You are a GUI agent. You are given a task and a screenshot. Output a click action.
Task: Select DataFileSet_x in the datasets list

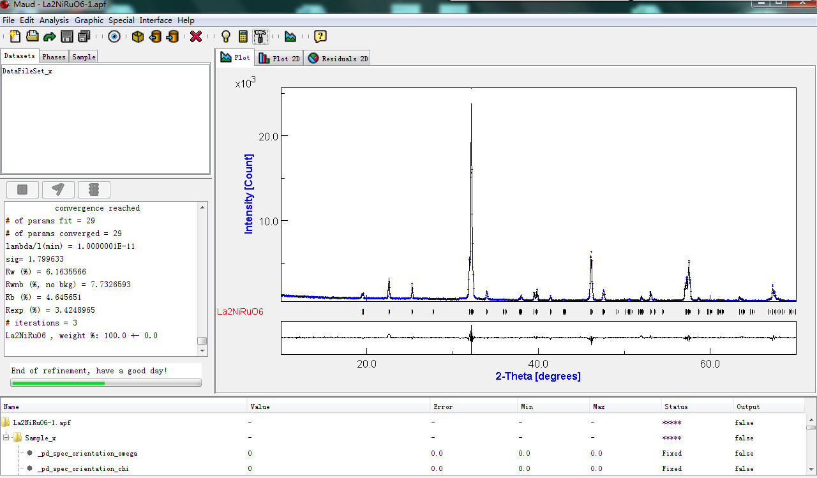click(x=27, y=71)
